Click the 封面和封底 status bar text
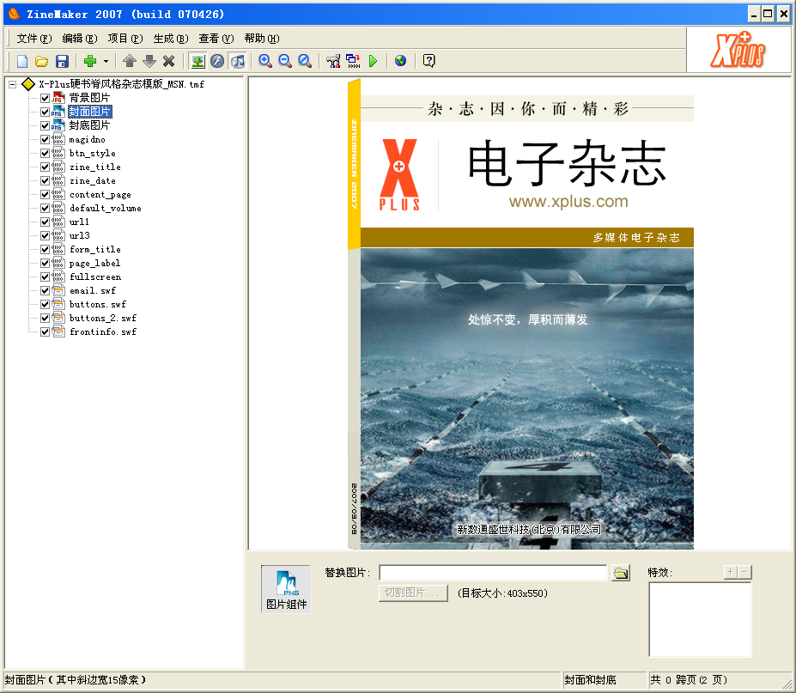Screen dimensions: 796x693 [x=590, y=680]
